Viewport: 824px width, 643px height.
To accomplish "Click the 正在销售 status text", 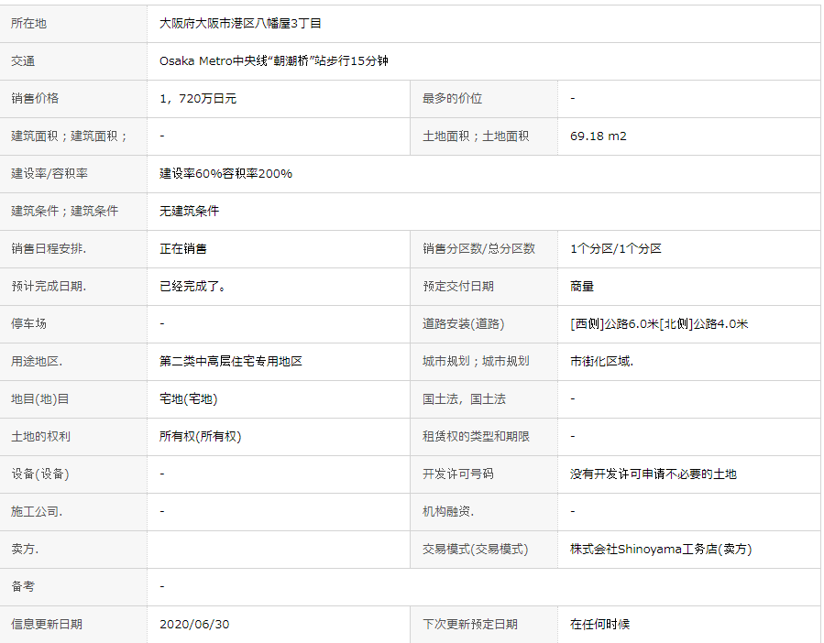I will point(182,249).
